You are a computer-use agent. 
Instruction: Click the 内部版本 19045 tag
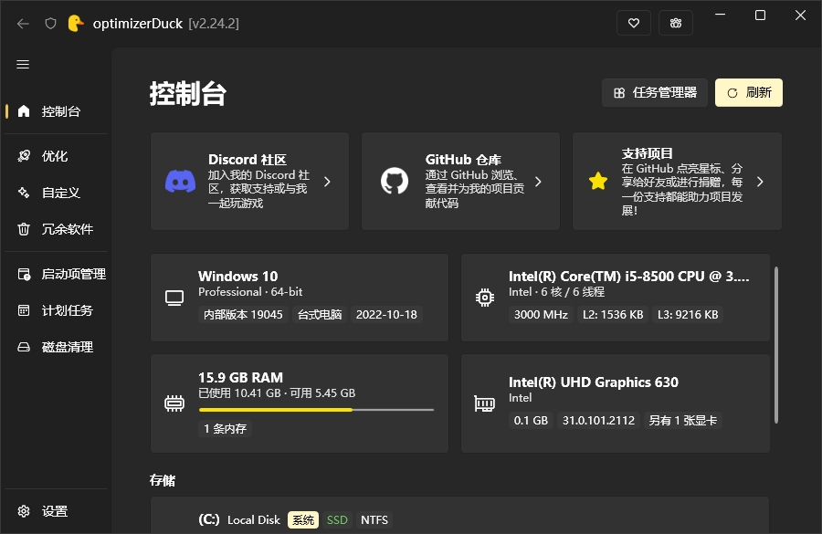click(243, 314)
